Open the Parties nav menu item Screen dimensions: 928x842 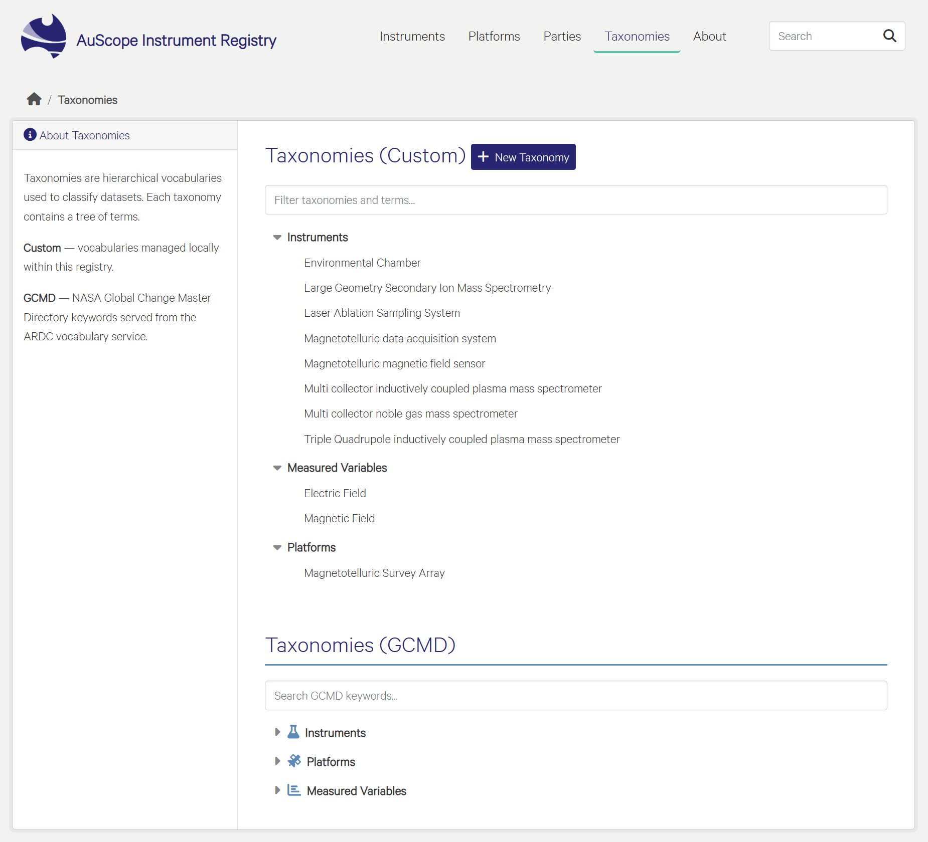562,37
